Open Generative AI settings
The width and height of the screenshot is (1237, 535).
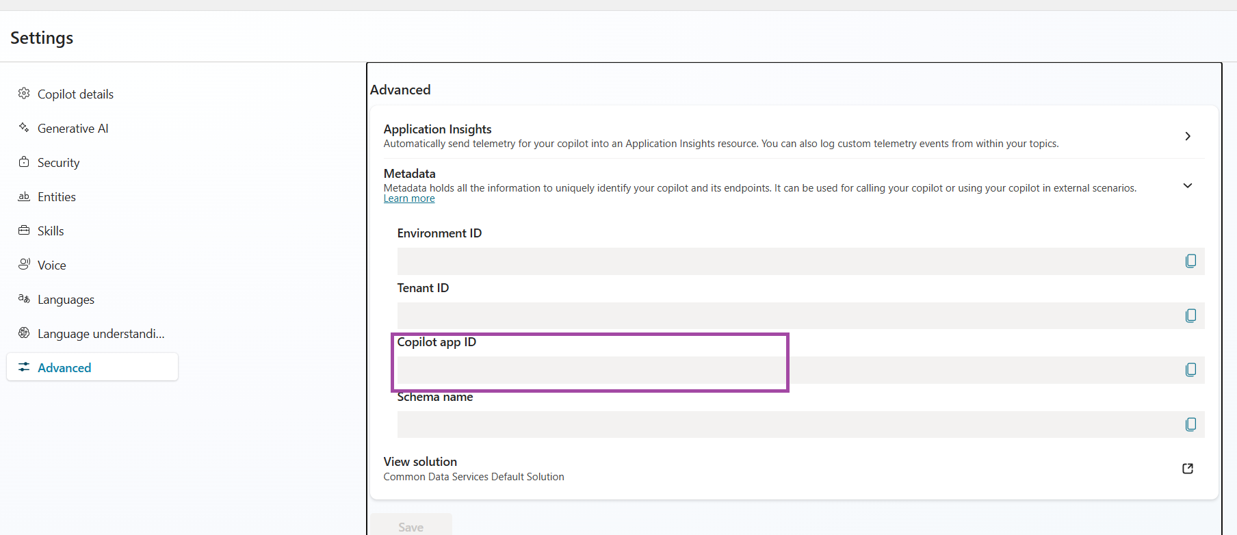pos(73,129)
